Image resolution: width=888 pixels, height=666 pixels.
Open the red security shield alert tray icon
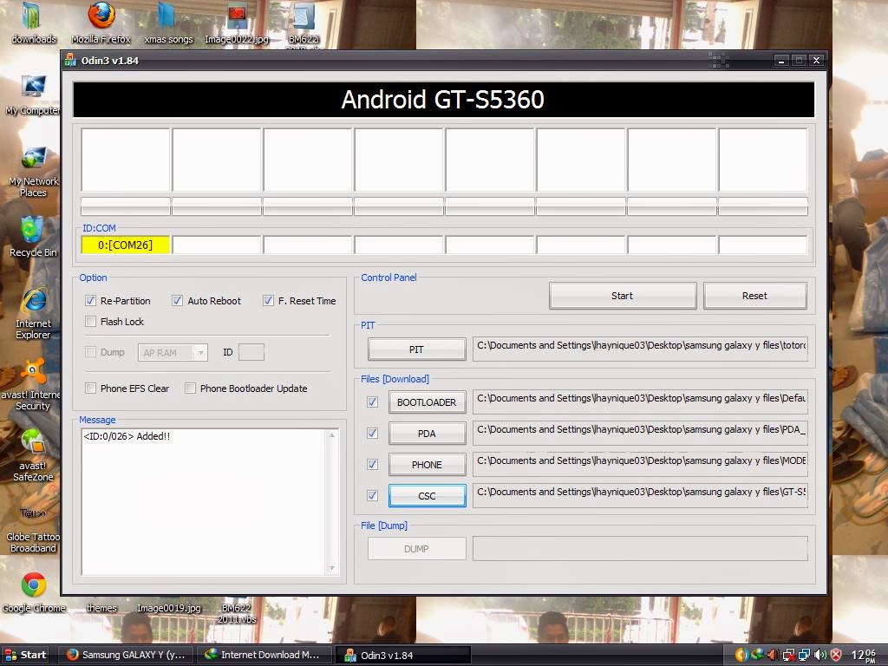coord(836,655)
